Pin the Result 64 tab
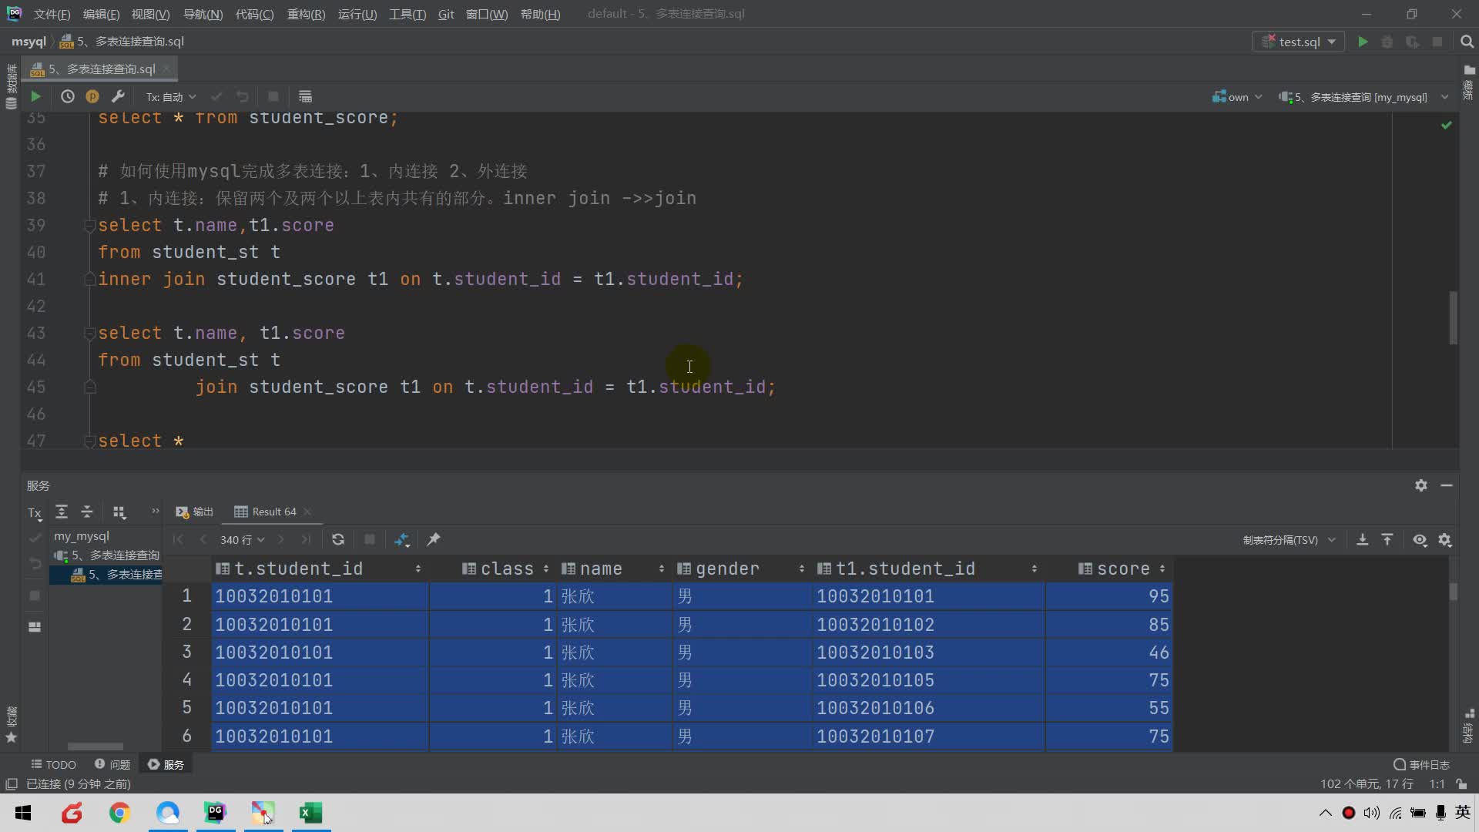This screenshot has width=1479, height=832. coord(434,539)
